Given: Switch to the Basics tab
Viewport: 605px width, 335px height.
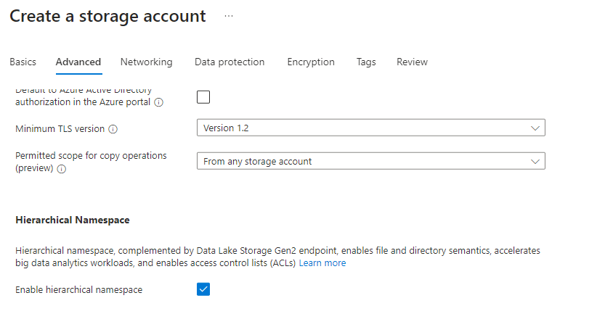Looking at the screenshot, I should (x=23, y=62).
